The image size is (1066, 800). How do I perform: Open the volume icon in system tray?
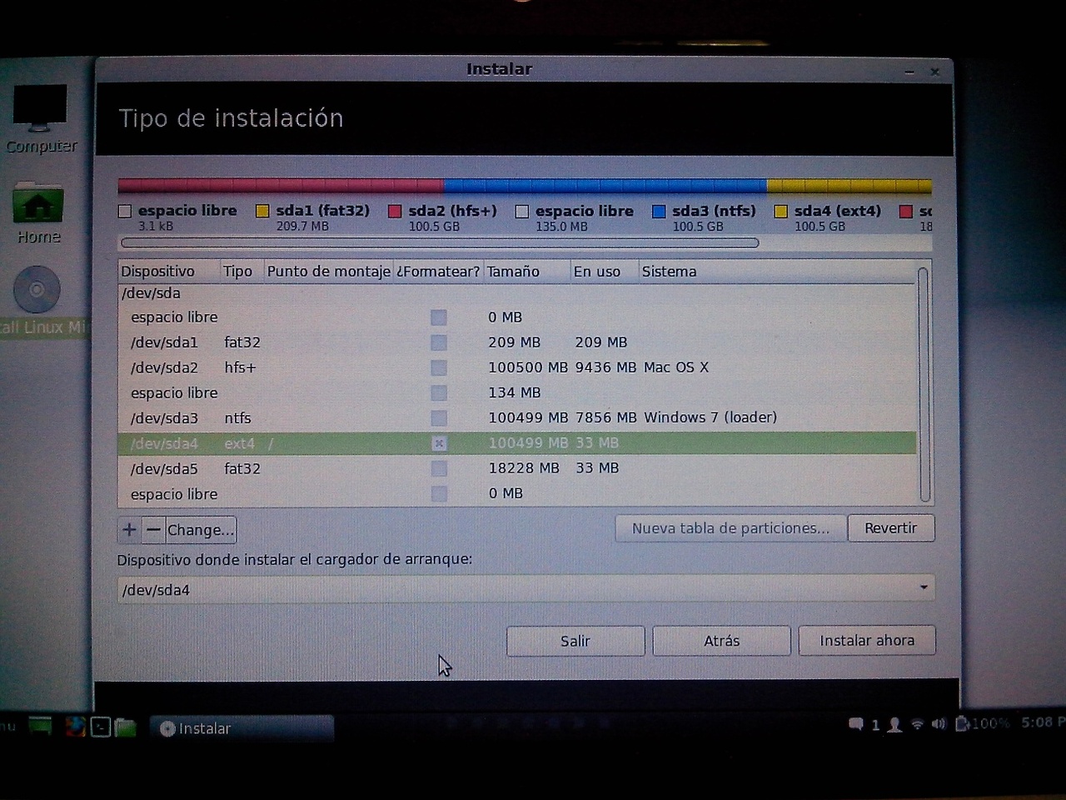(939, 723)
